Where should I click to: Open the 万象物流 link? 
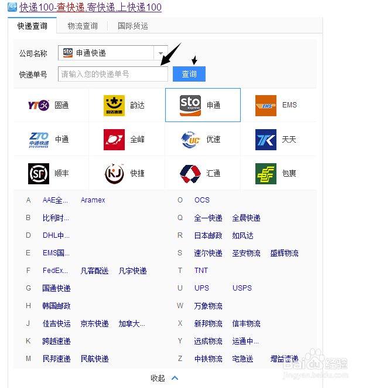click(x=208, y=306)
